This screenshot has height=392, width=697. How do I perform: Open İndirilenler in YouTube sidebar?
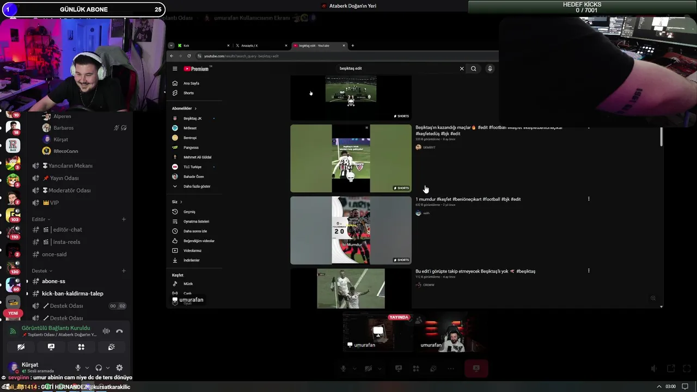point(191,260)
